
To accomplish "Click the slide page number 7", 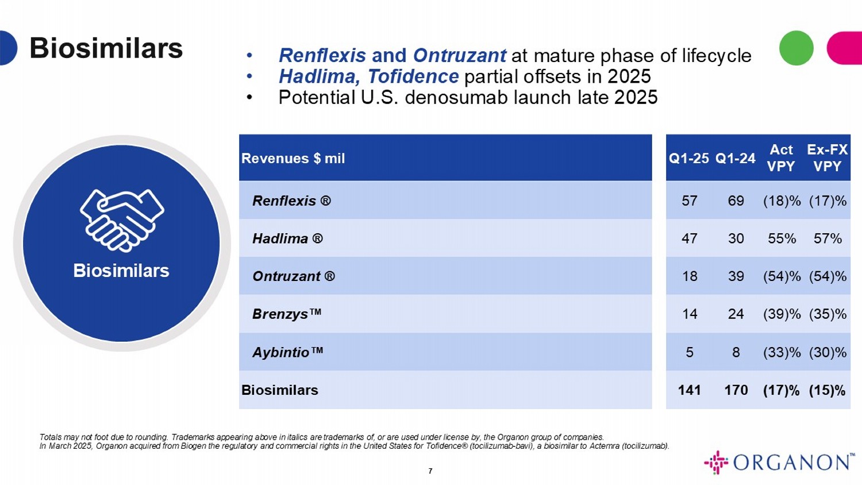I will click(x=430, y=471).
